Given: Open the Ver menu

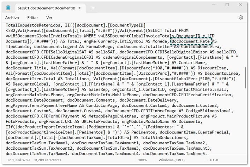Looking at the screenshot, I should (x=49, y=18).
